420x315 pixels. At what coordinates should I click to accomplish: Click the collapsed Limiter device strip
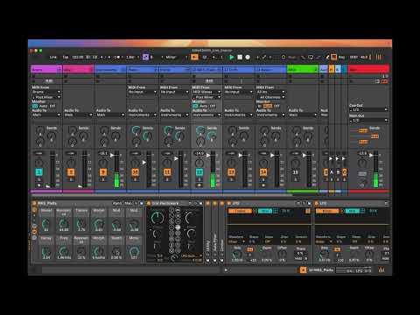[222, 232]
